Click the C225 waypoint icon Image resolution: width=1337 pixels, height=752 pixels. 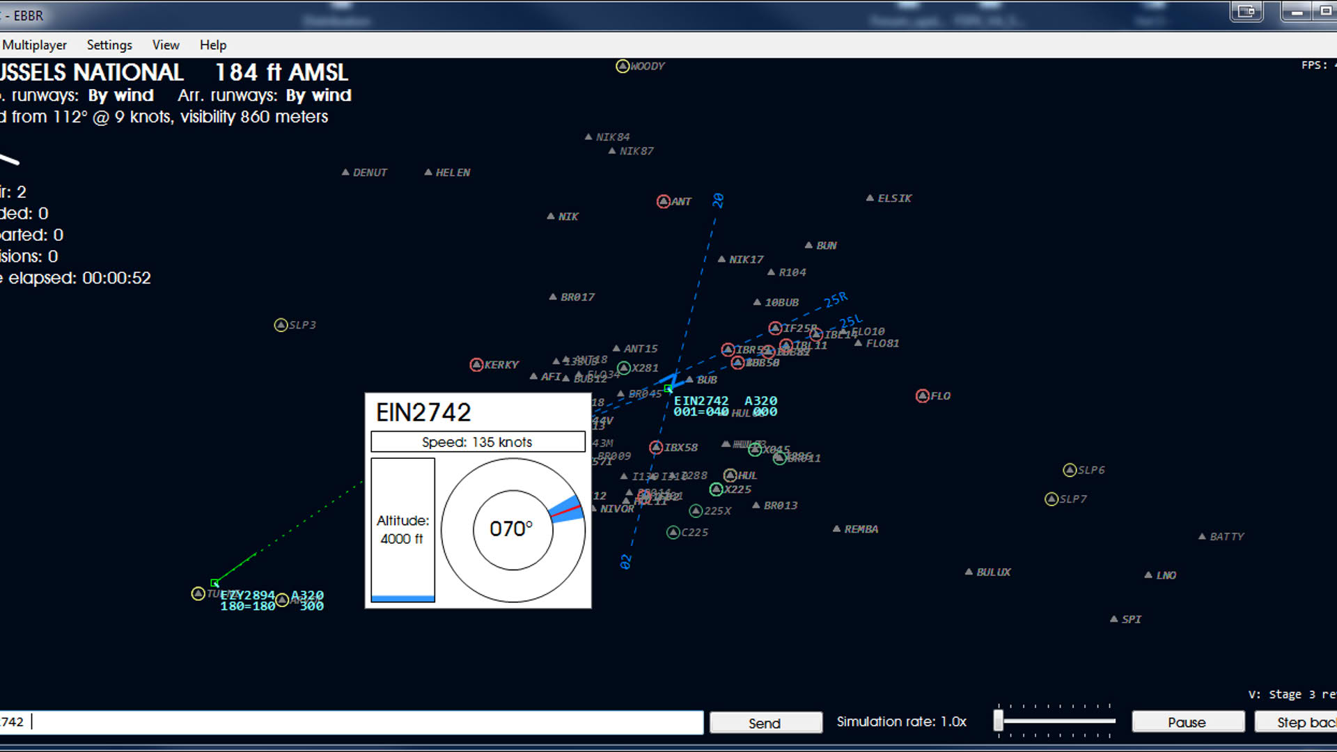(673, 533)
